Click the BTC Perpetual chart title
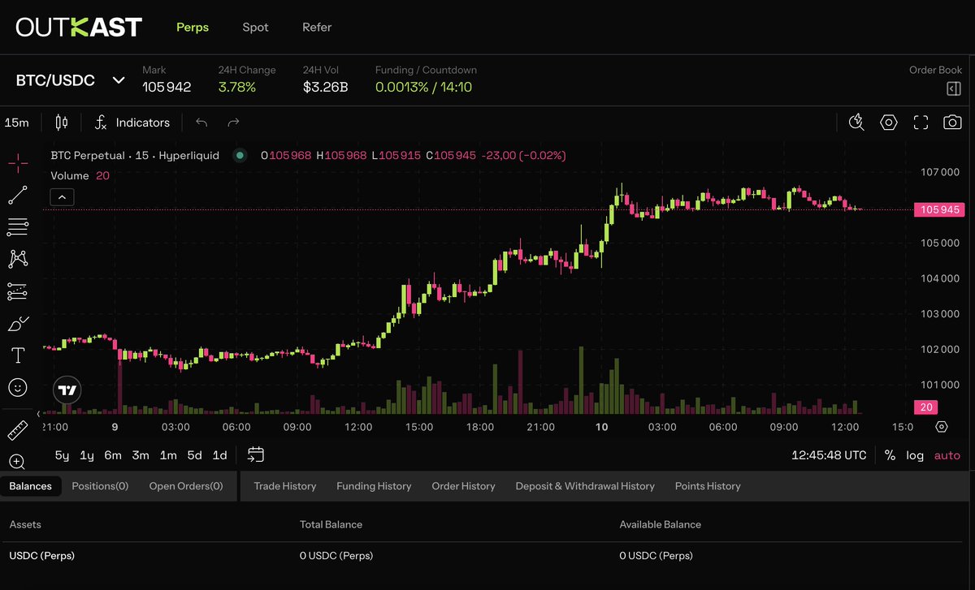Screen dimensions: 975x590 (x=135, y=155)
